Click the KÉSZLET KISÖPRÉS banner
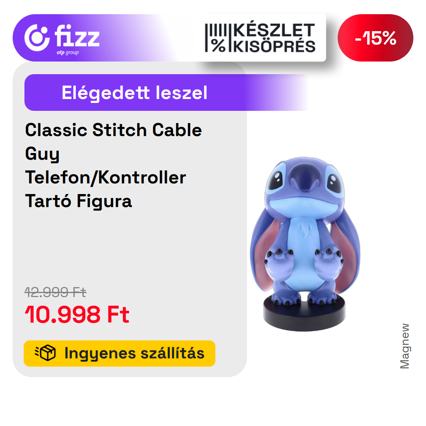The height and width of the screenshot is (426, 426). pyautogui.click(x=260, y=38)
